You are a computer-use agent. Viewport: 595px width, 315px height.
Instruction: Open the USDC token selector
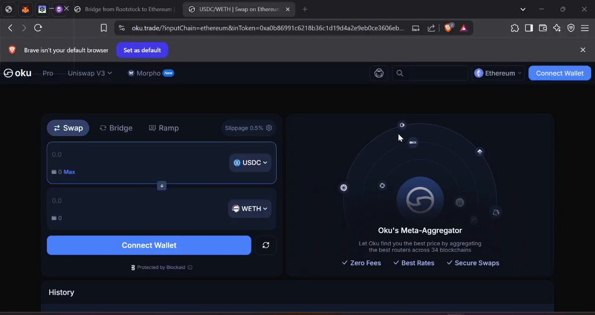coord(250,162)
